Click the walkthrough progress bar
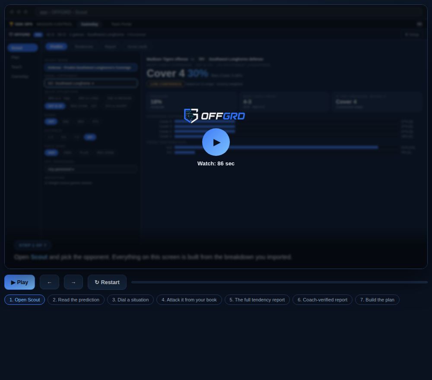Image resolution: width=432 pixels, height=380 pixels. [x=280, y=282]
